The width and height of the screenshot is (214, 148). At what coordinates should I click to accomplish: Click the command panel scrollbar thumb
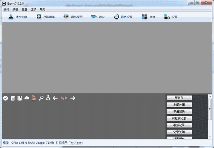tap(210, 109)
